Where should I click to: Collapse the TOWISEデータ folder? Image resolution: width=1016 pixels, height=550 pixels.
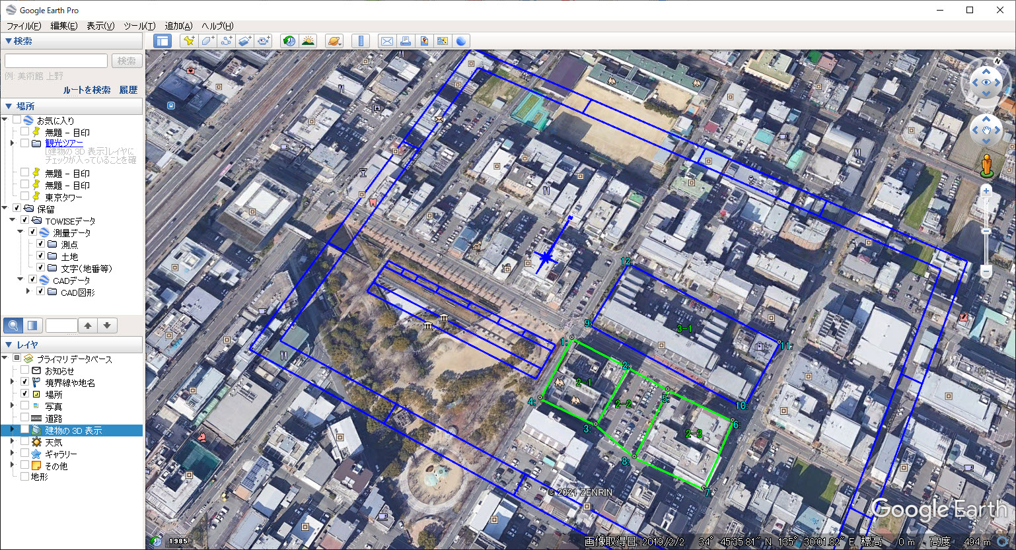click(12, 221)
